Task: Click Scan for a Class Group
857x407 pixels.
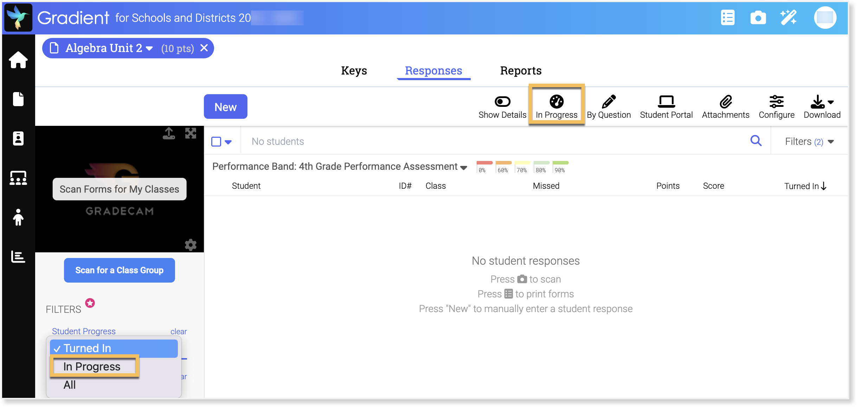Action: 119,270
